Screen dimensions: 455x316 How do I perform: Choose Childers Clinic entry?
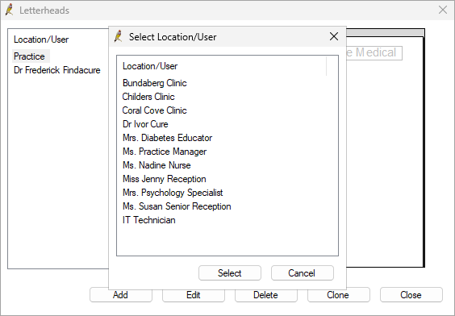(148, 97)
